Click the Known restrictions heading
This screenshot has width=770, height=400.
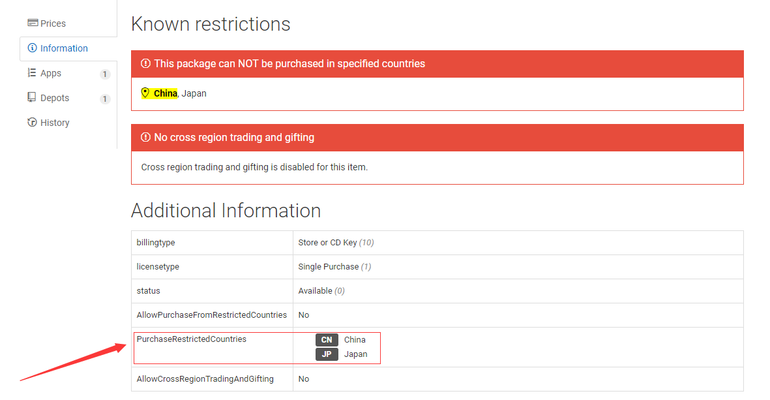point(211,24)
